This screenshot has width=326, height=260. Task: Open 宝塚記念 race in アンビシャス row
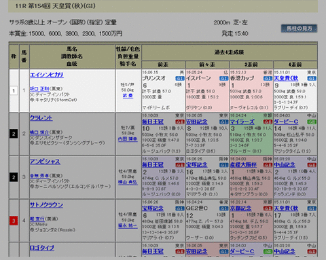(x=197, y=165)
